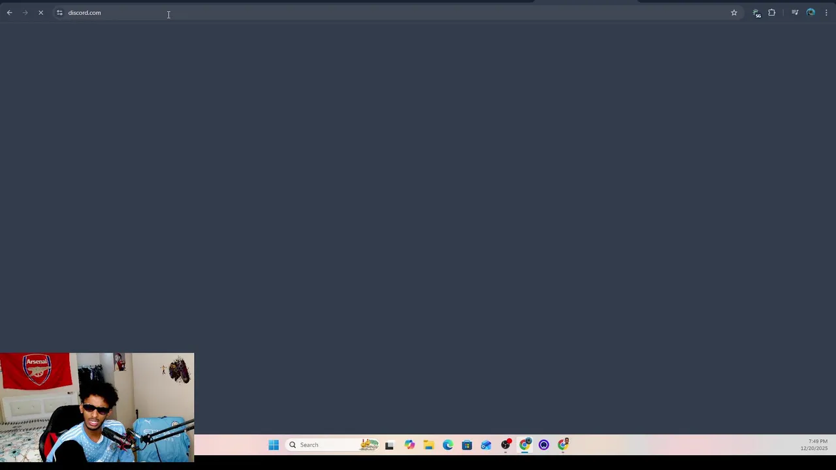Screen dimensions: 836x470
Task: Click the webcam overlay thumbnail
Action: [97, 407]
